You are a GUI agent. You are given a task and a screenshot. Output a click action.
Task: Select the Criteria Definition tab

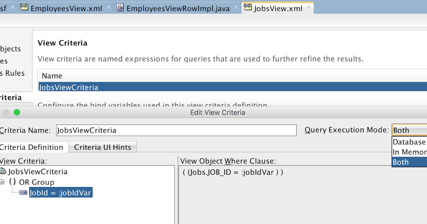point(31,147)
